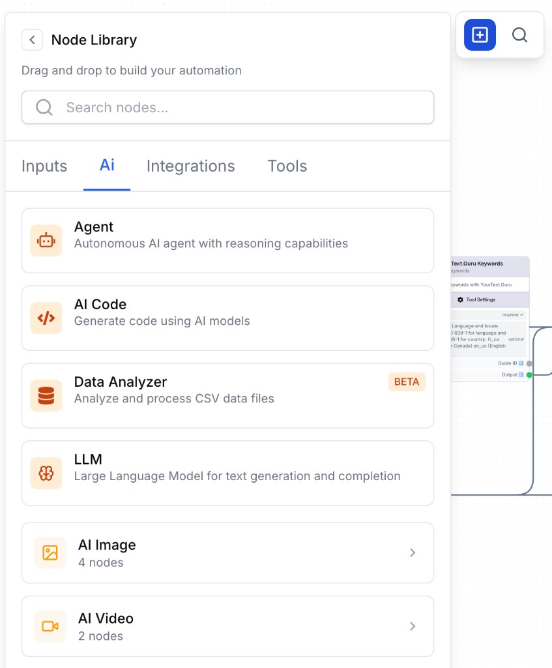
Task: Select the AI Code node title
Action: [100, 305]
